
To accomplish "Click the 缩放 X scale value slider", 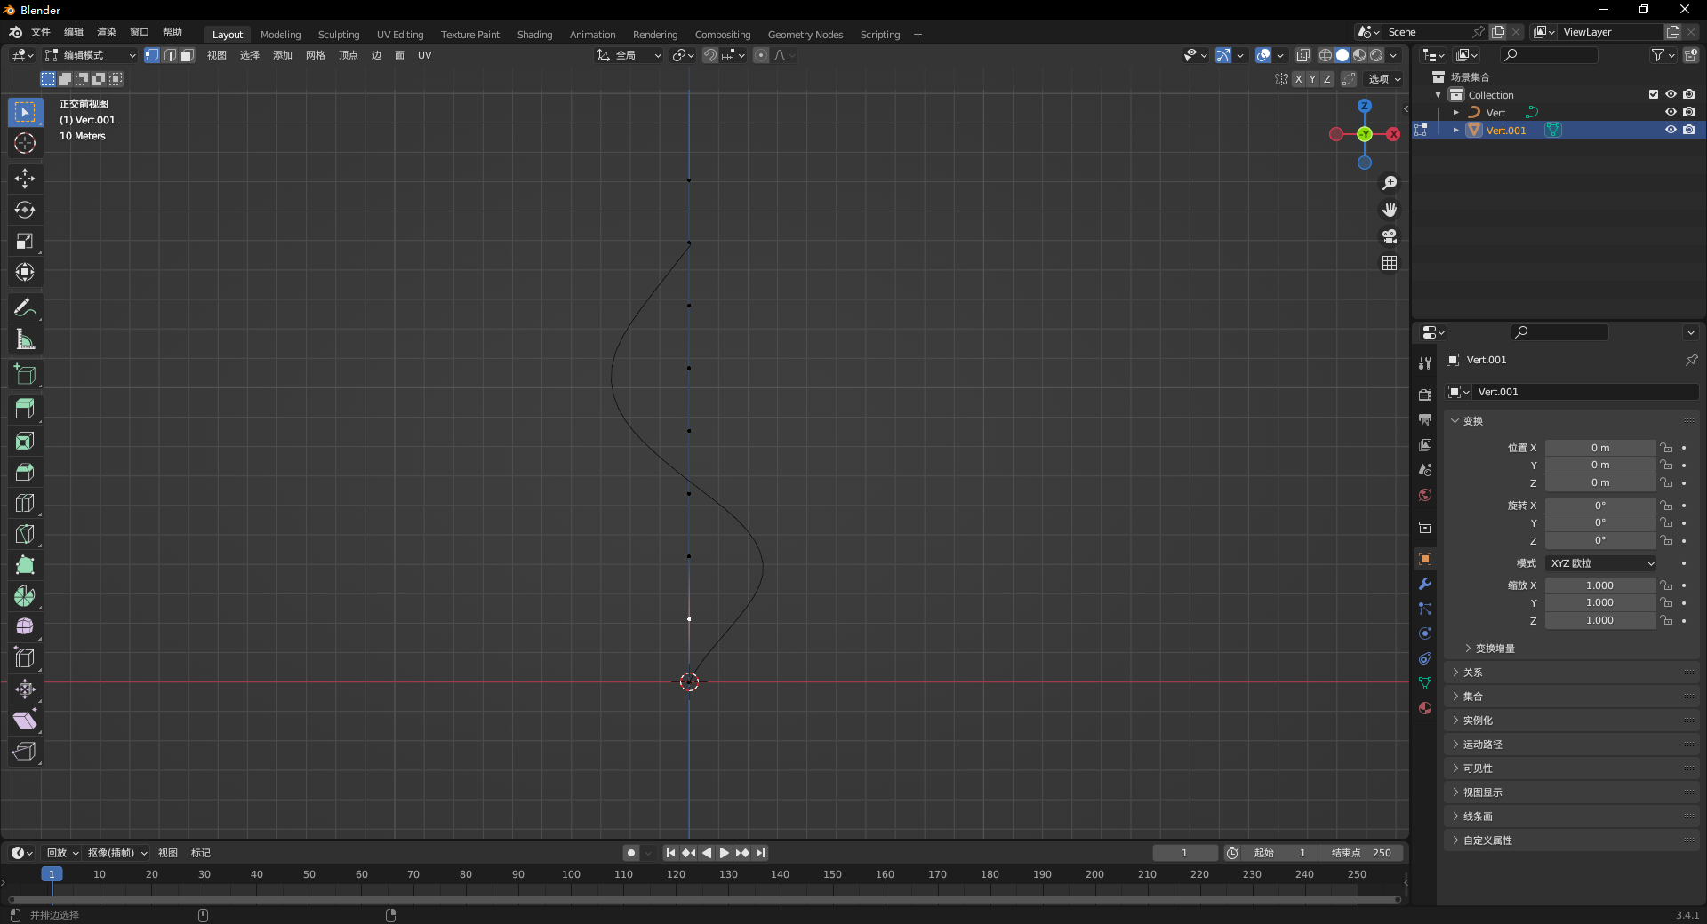I will [1599, 585].
